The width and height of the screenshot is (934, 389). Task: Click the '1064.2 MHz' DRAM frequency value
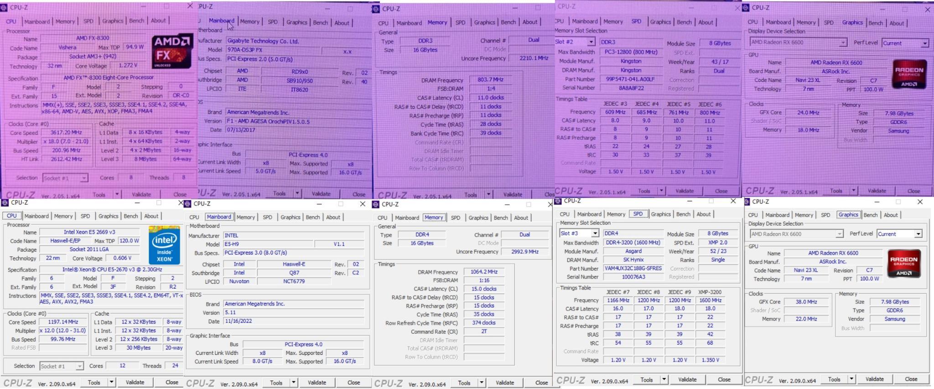coord(483,272)
